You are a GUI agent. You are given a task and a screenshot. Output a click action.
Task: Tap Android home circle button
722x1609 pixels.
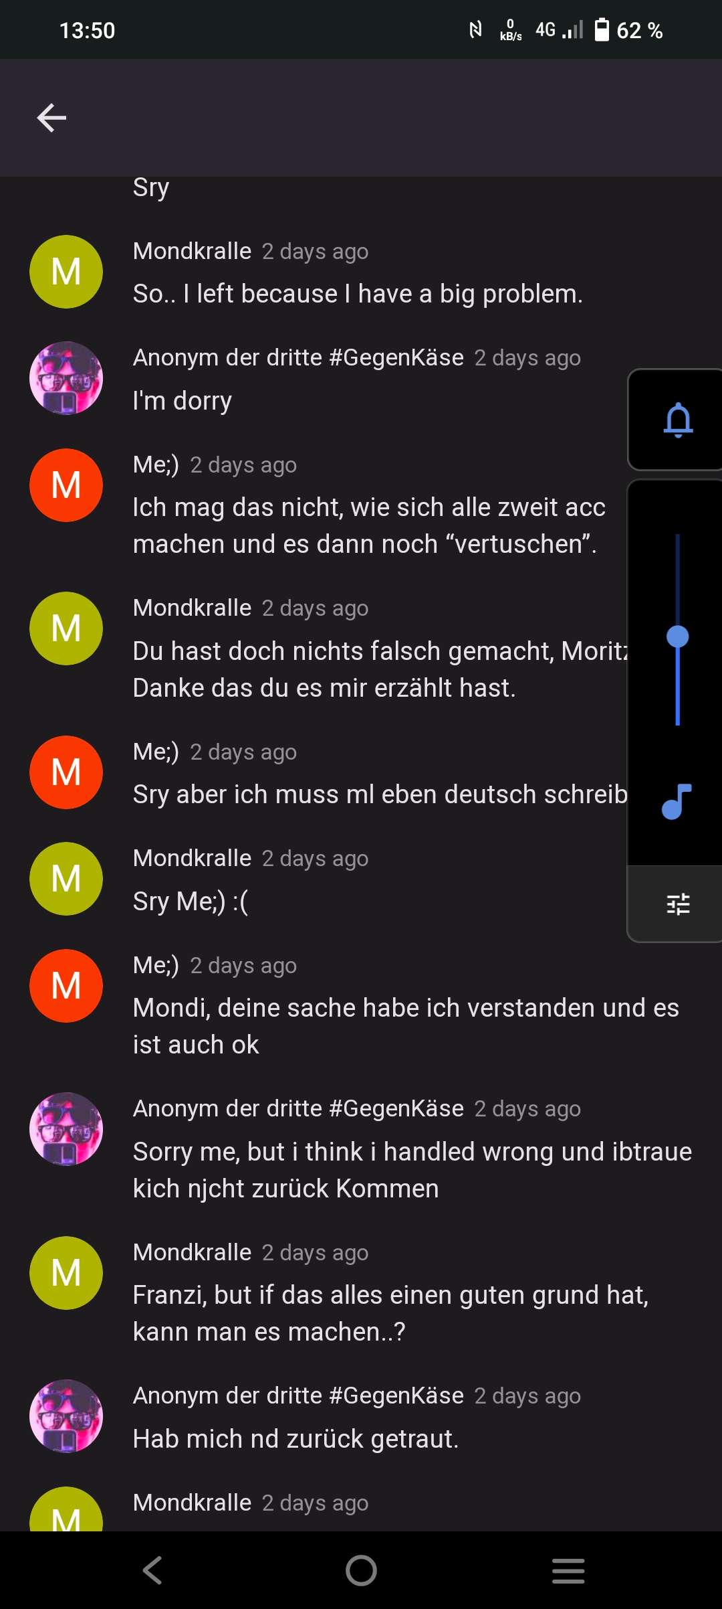tap(361, 1570)
